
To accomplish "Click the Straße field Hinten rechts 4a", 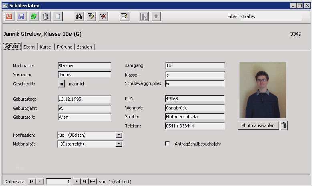I will point(195,117).
